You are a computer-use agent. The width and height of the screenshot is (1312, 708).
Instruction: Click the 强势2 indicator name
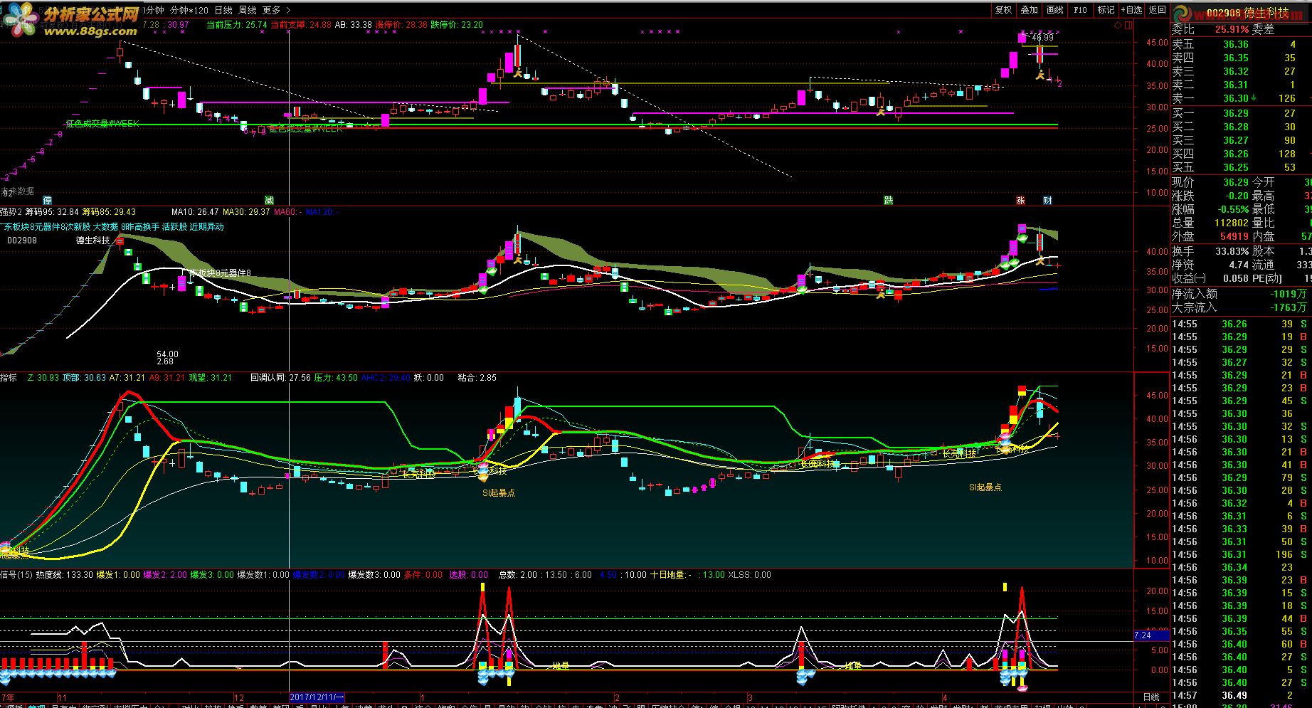11,211
